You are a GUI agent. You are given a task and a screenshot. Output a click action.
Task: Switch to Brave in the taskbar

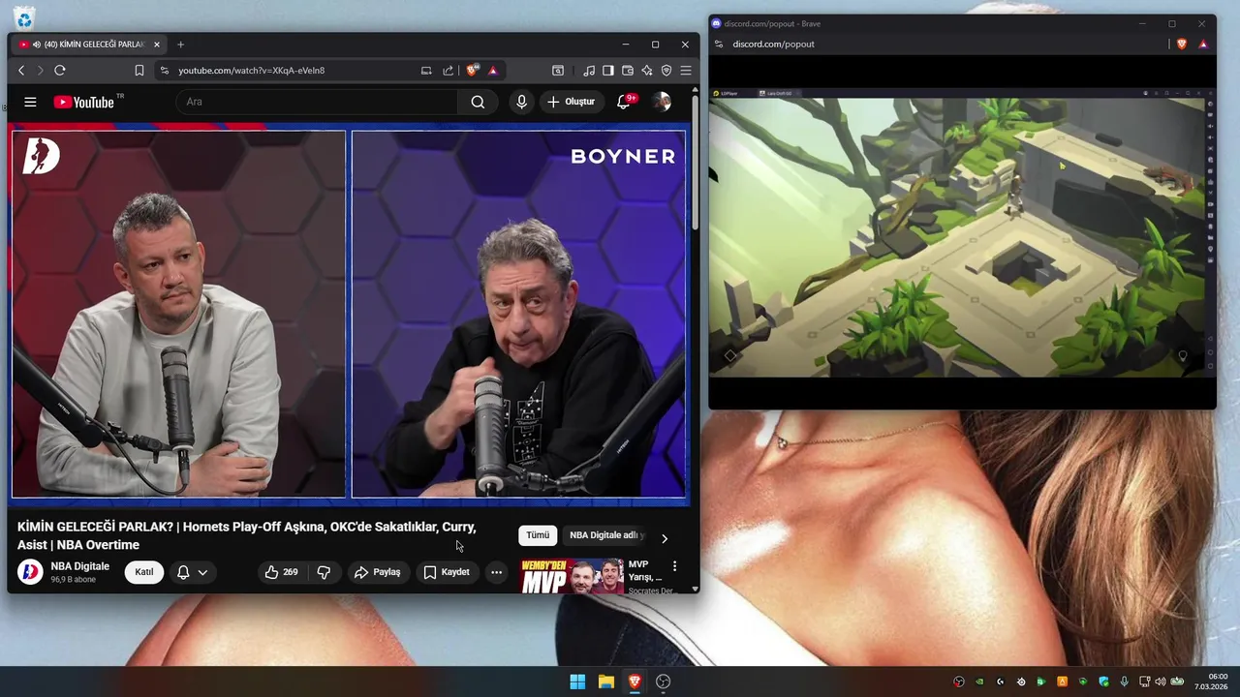tap(635, 682)
